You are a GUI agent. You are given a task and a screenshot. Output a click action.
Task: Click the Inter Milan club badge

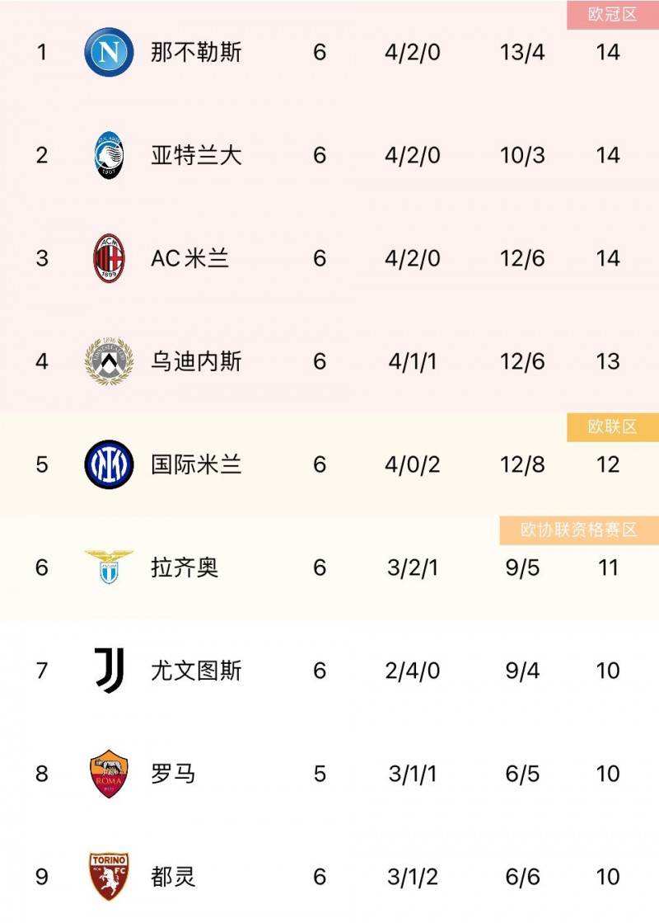click(110, 464)
